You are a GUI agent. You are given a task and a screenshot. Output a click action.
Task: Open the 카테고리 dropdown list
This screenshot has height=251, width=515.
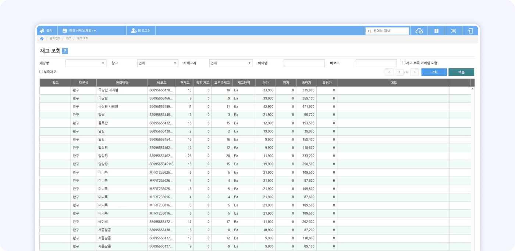(231, 63)
